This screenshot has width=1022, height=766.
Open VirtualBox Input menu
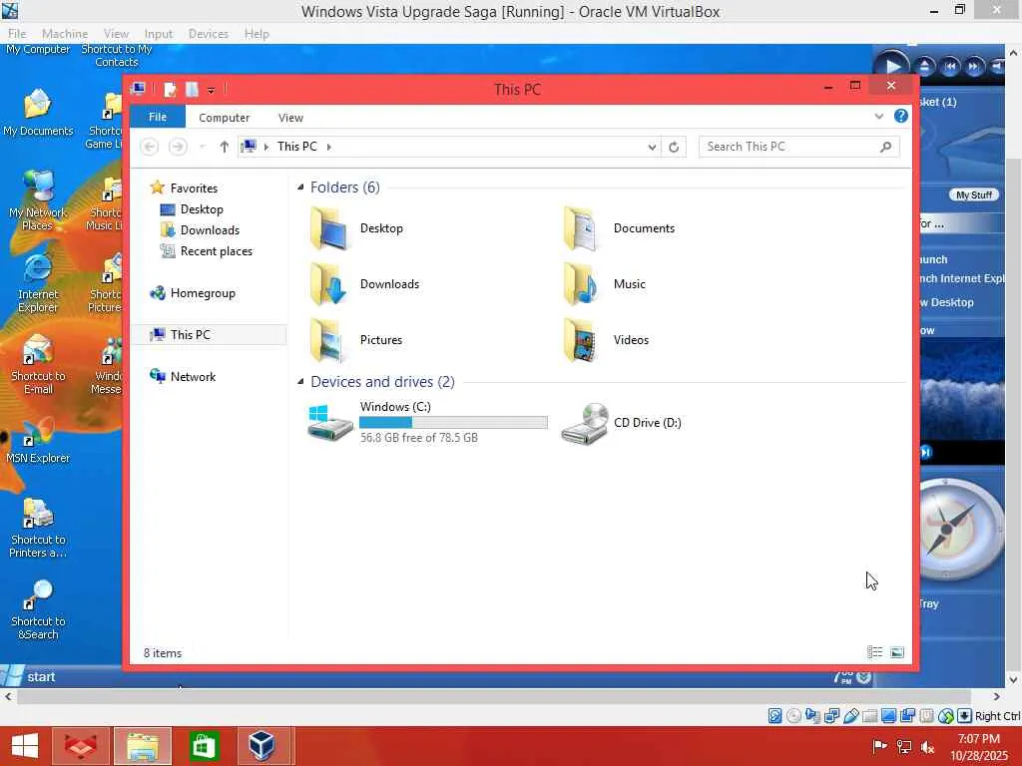pos(159,34)
